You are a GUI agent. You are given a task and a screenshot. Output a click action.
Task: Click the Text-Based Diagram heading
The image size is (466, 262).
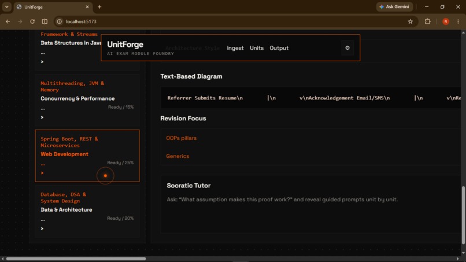[x=191, y=76]
